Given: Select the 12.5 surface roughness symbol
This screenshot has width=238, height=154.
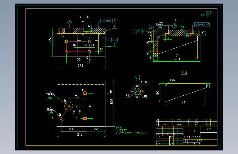Looking at the screenshot, I should pyautogui.click(x=208, y=14).
